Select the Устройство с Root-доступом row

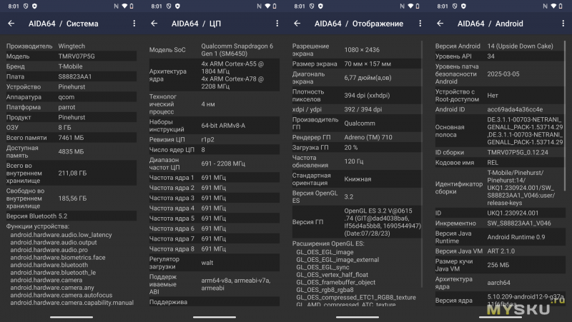(x=500, y=96)
